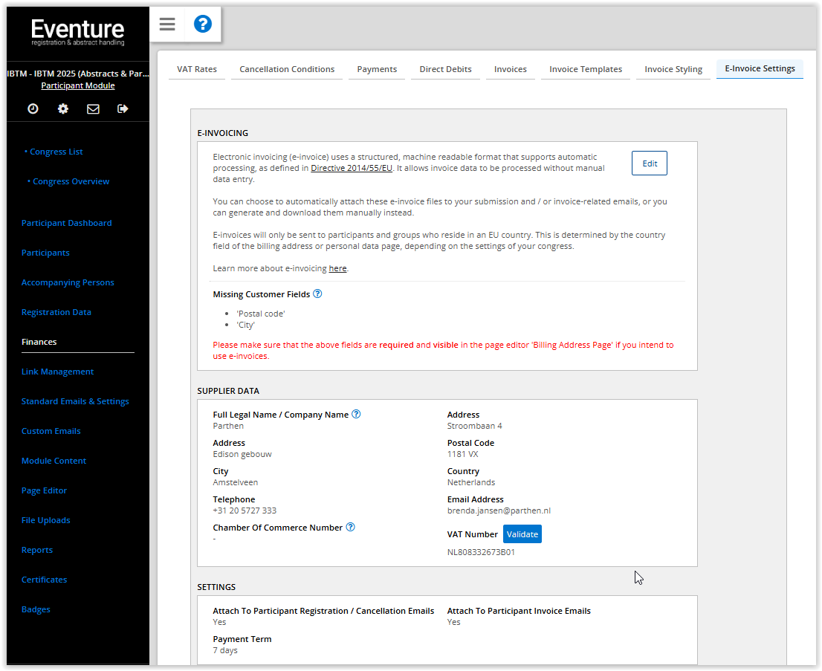The width and height of the screenshot is (822, 671).
Task: Click the logout arrow icon in sidebar
Action: (x=123, y=108)
